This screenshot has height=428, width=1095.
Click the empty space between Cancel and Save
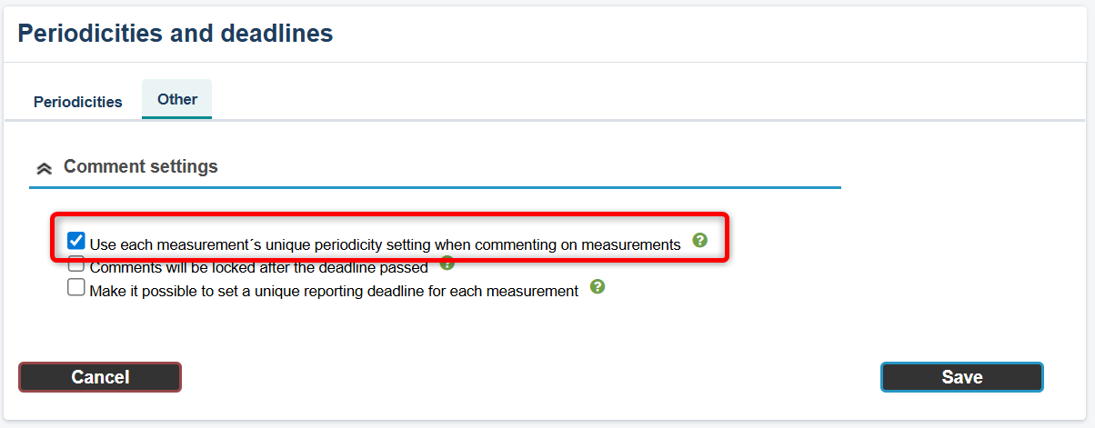click(527, 377)
